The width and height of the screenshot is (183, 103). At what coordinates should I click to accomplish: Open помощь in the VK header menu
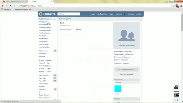click(x=131, y=14)
